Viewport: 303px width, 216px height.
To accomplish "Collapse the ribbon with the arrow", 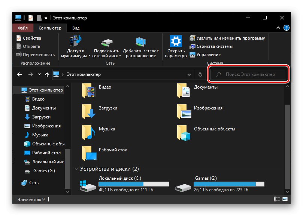I will coord(278,28).
